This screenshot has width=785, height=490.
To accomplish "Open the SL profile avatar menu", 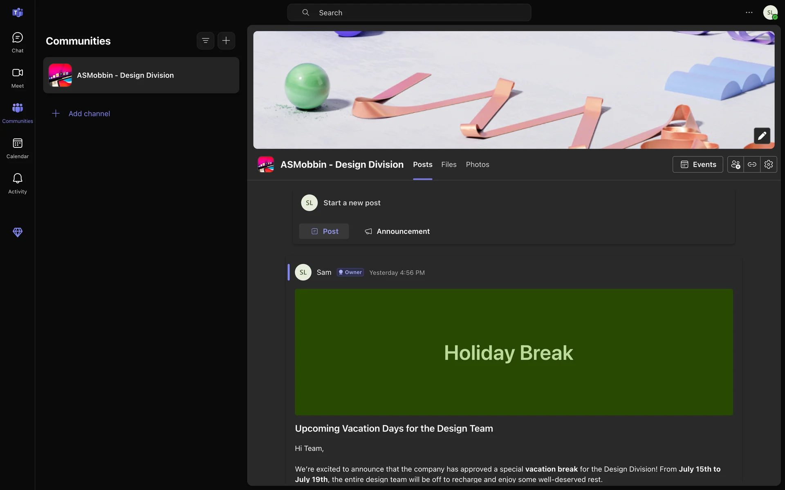I will click(x=770, y=13).
